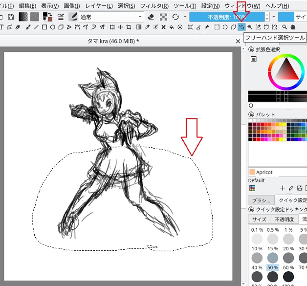Open the color selector settings icon
Image resolution: width=307 pixels, height=286 pixels.
pos(253,59)
